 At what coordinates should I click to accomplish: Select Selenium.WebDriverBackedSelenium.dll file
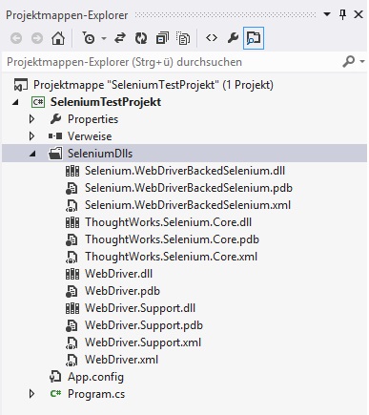click(185, 171)
